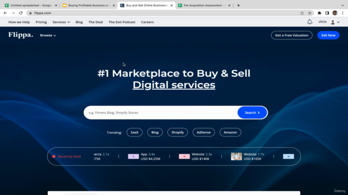Click the share icon in the address bar
The image size is (348, 195).
(x=302, y=13)
